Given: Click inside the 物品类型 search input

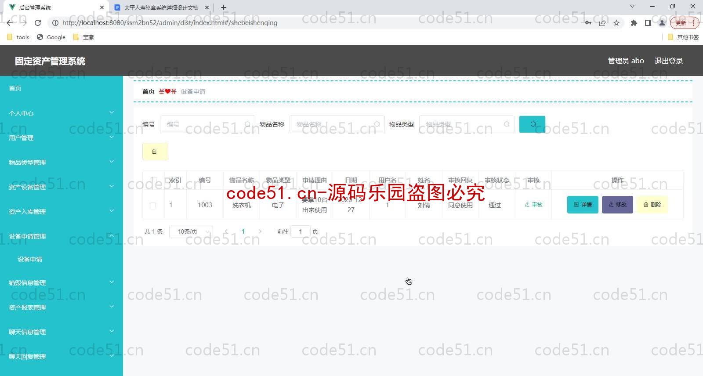Looking at the screenshot, I should 467,124.
